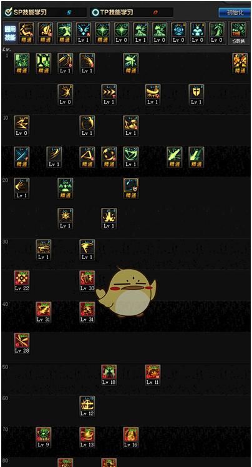Click the triple-arrow skill icon
Screen dimensions: 252x467
[x=109, y=92]
